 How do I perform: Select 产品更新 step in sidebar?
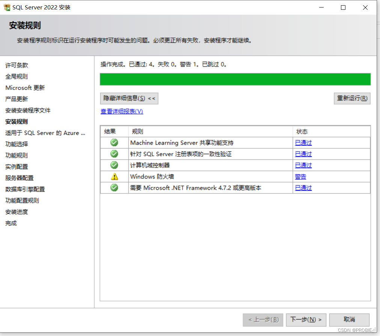[17, 99]
